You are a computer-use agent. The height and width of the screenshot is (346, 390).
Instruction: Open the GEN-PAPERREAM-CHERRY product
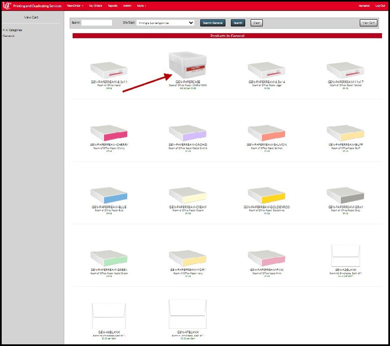[109, 132]
